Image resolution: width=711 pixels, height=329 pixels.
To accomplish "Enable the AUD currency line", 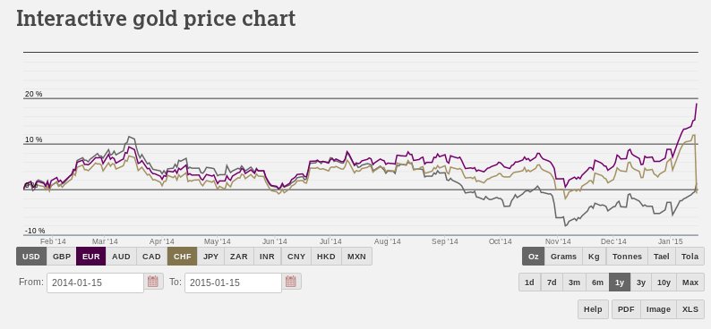I will pos(121,257).
